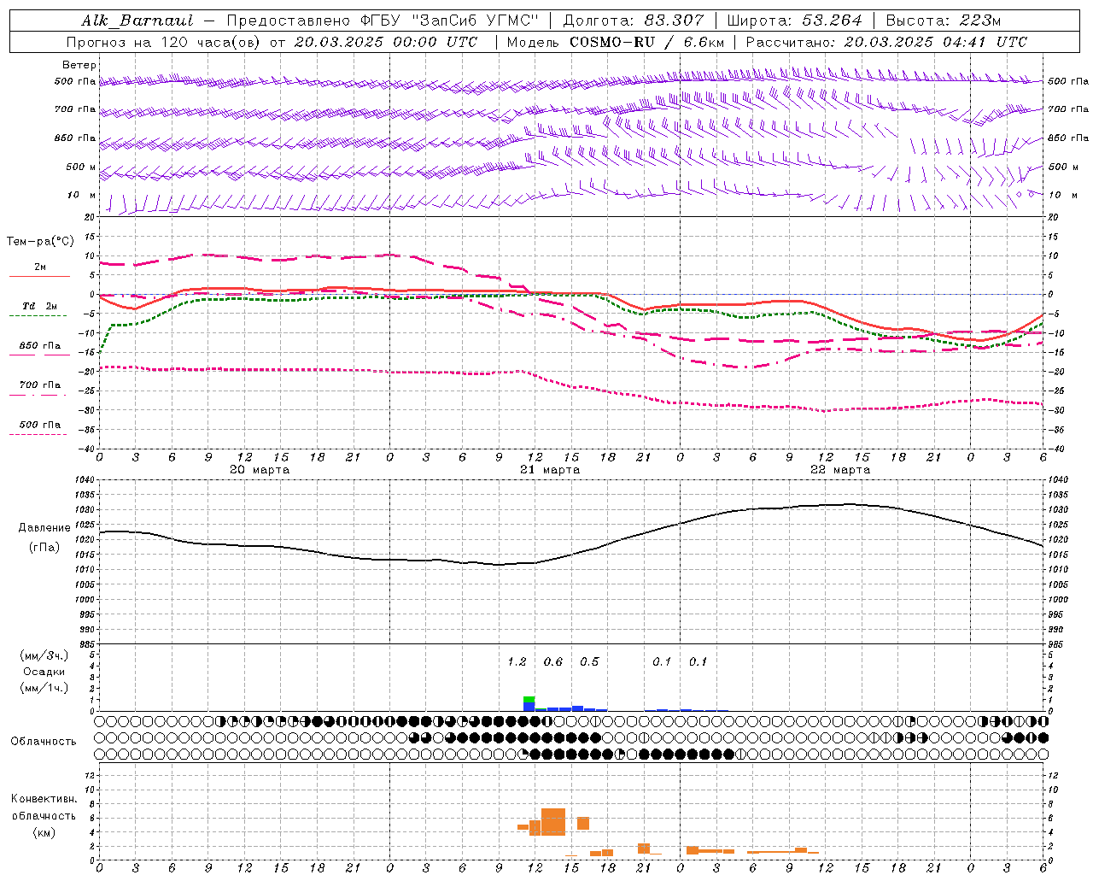
Task: Click the '(гПа)' pressure unit label
Action: [x=44, y=547]
